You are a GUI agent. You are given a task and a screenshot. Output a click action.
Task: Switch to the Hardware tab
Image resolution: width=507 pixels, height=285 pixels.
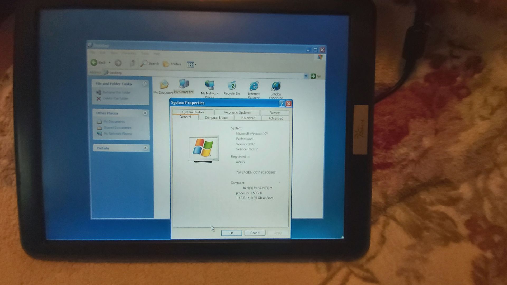click(x=248, y=118)
